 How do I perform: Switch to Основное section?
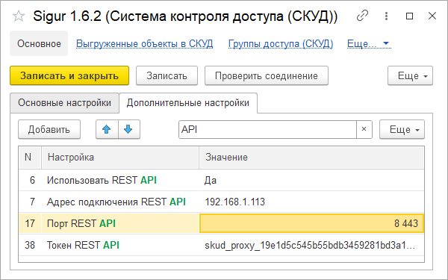(x=39, y=44)
